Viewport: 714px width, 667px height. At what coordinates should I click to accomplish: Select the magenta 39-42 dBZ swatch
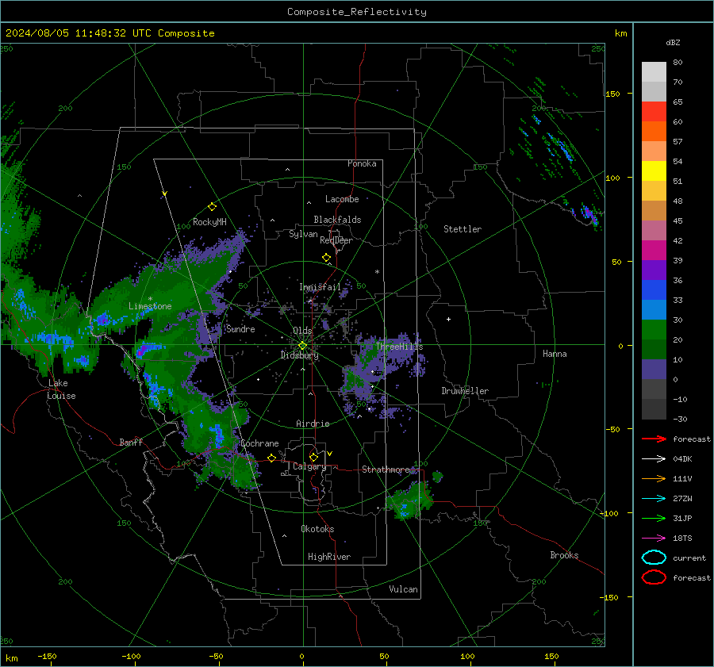coord(654,251)
